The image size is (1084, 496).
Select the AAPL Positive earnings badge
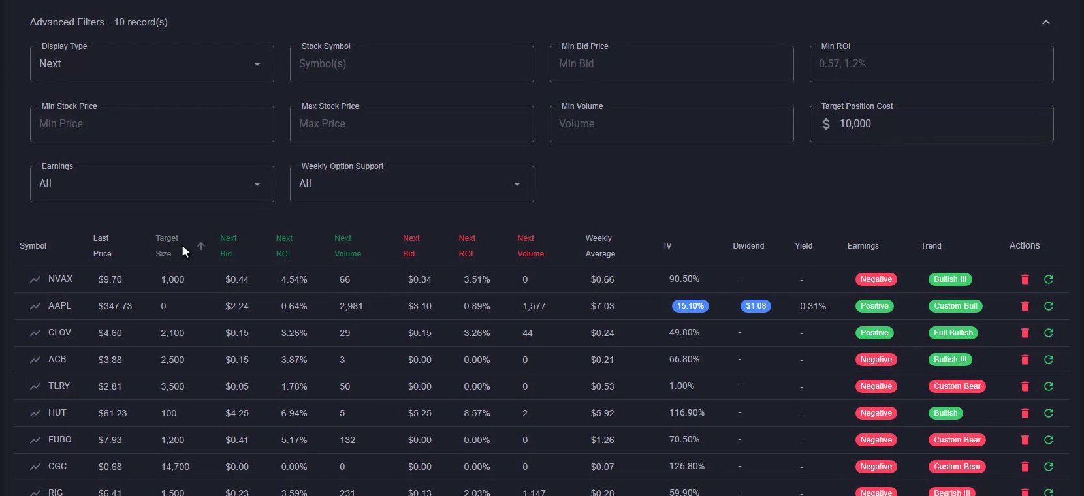click(x=874, y=306)
